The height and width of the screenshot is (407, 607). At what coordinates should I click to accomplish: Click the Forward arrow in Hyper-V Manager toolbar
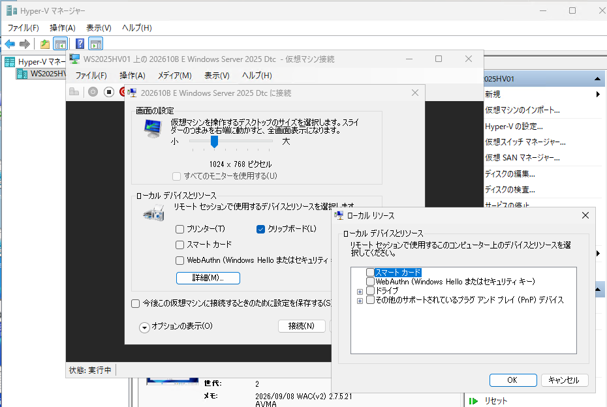[x=25, y=44]
